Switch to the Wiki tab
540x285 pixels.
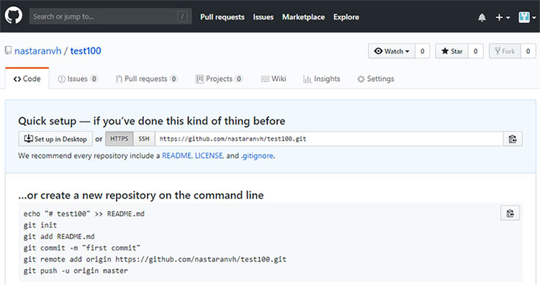274,79
